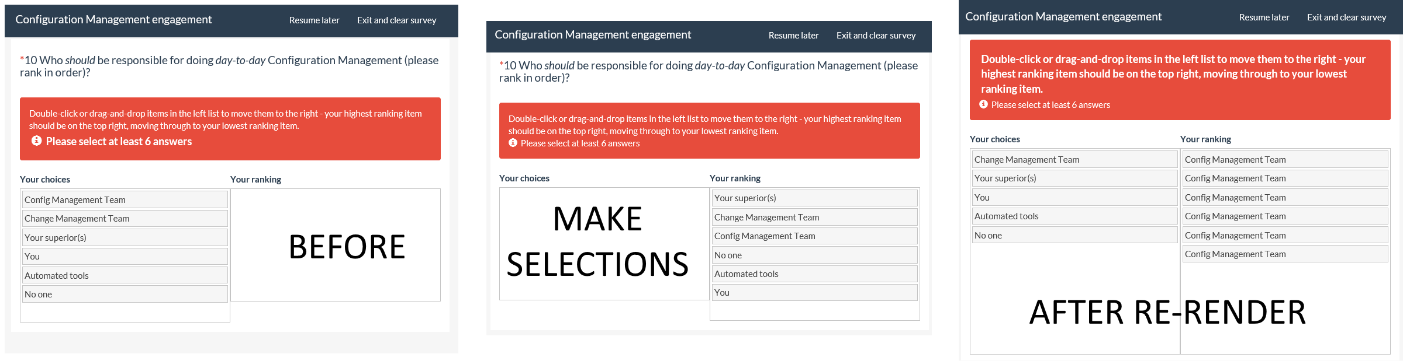The width and height of the screenshot is (1403, 361).
Task: Pick Automated tools in AFTER RE-RENDER choices
Action: [x=1074, y=216]
